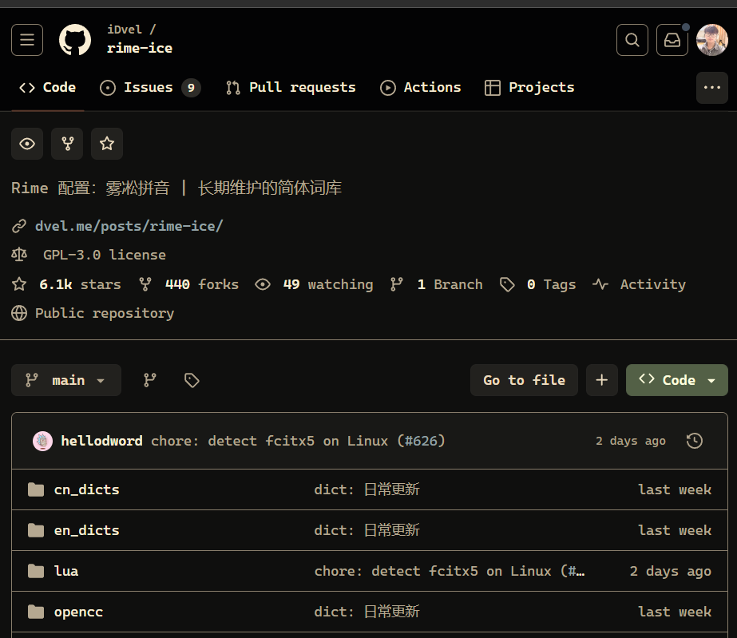Click the Issues count badge 9
This screenshot has height=638, width=737.
192,88
